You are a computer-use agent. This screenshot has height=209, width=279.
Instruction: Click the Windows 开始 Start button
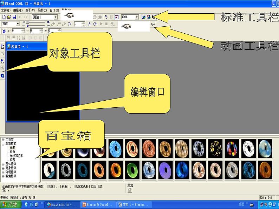[x=10, y=205]
